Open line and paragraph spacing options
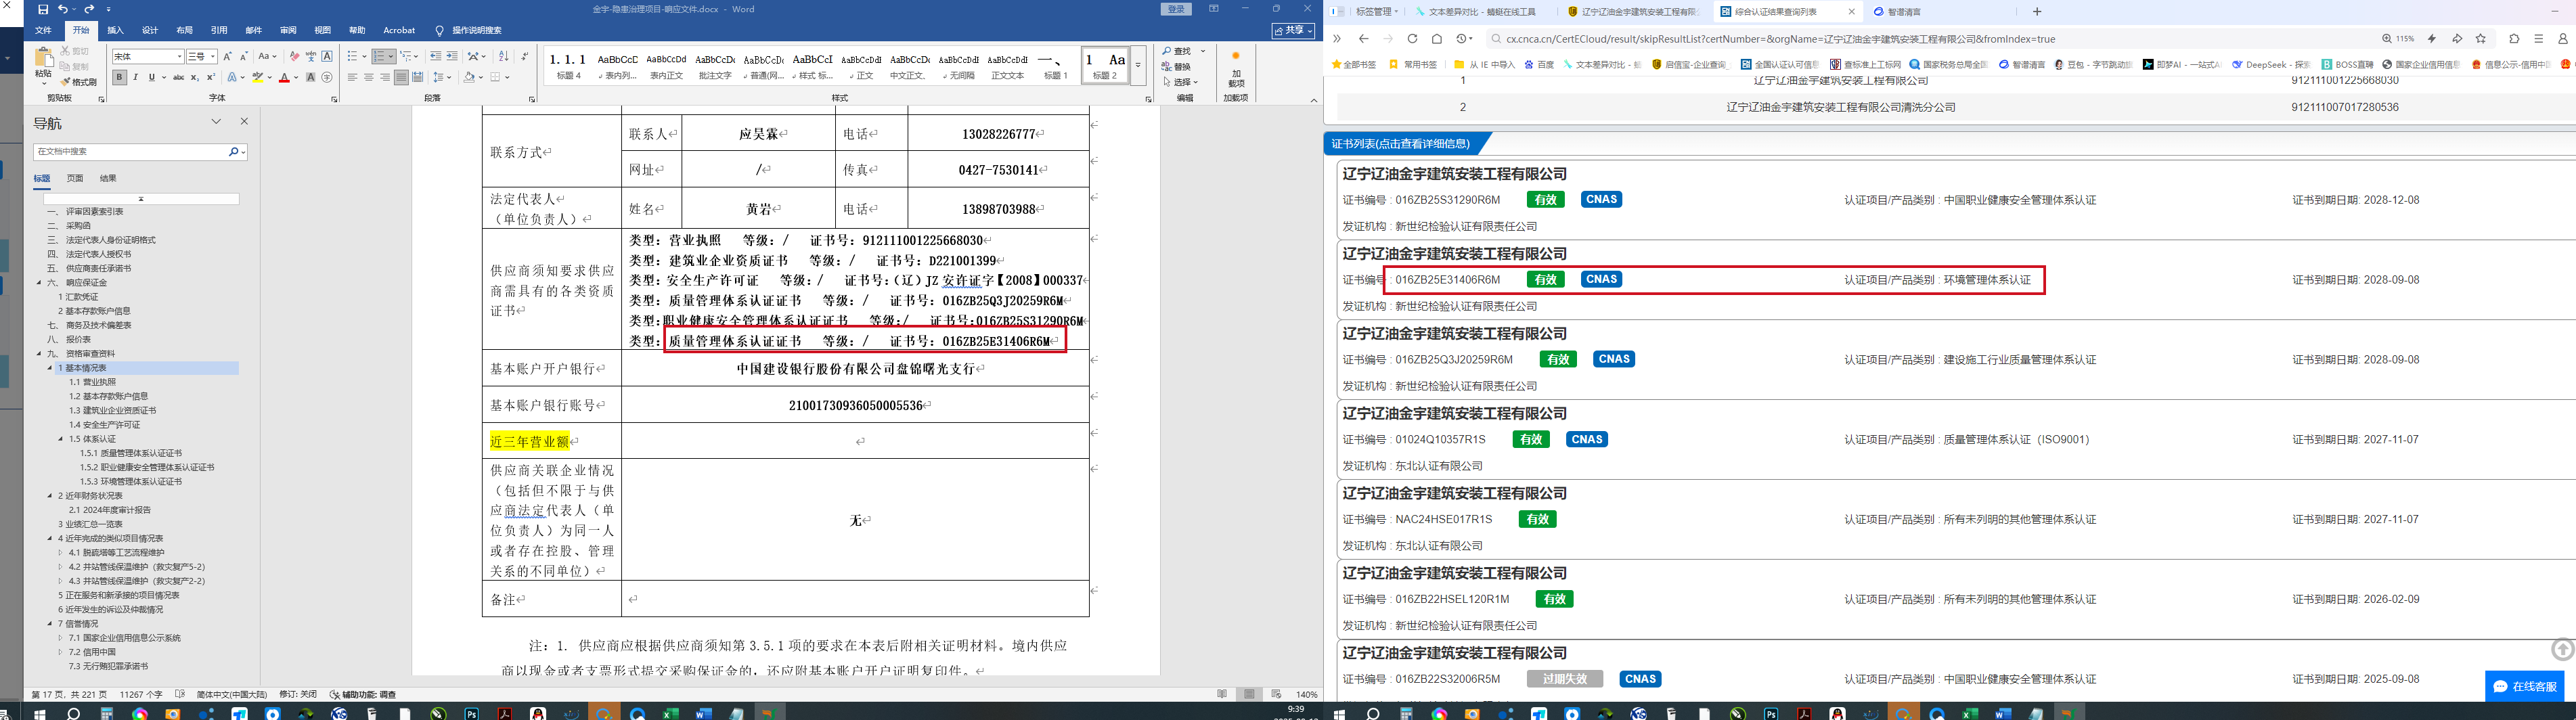This screenshot has height=720, width=2576. click(441, 77)
